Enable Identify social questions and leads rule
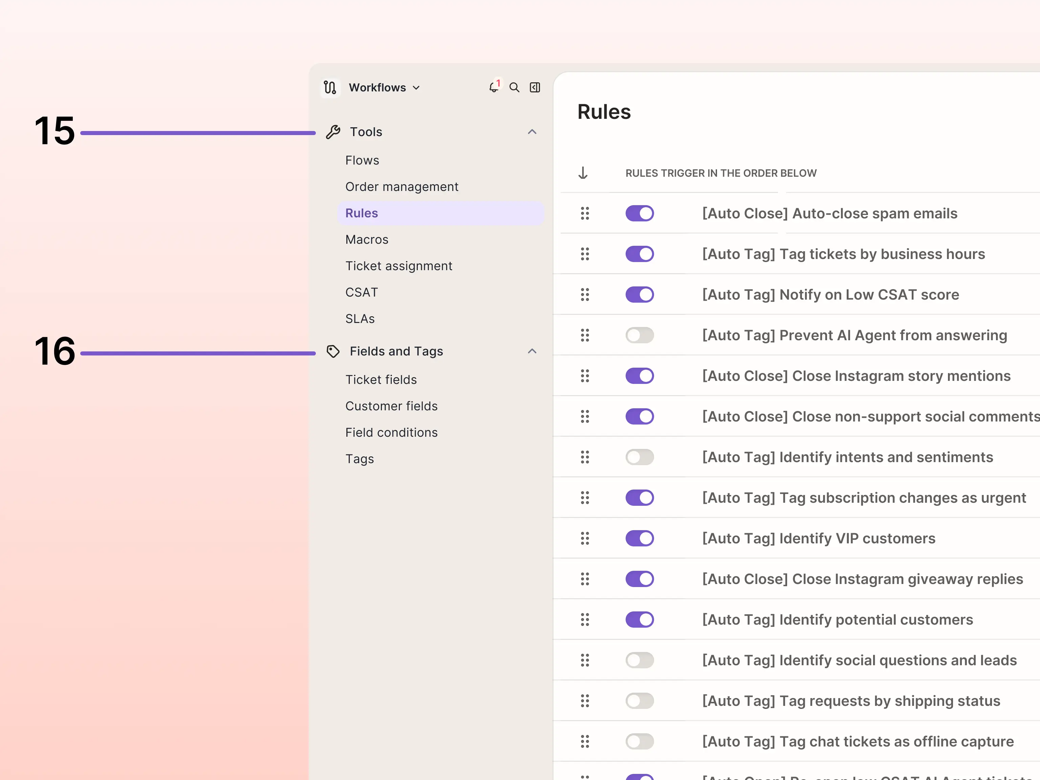 (640, 660)
